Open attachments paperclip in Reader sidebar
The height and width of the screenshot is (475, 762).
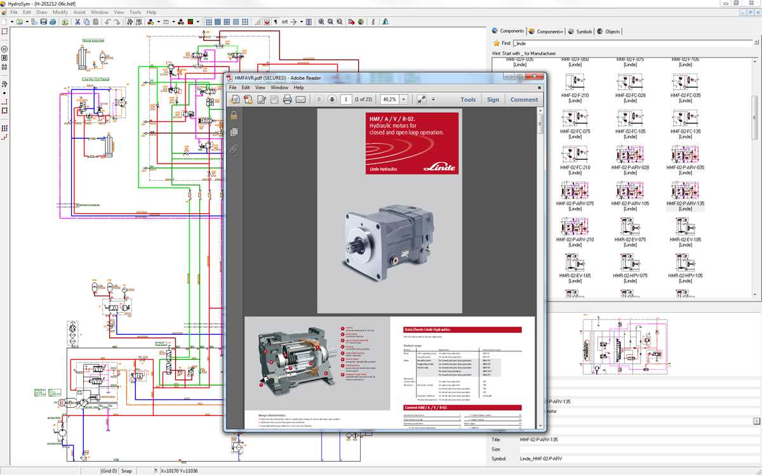pyautogui.click(x=234, y=150)
